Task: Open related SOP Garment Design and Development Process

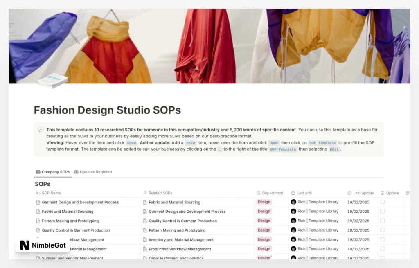Action: point(187,212)
